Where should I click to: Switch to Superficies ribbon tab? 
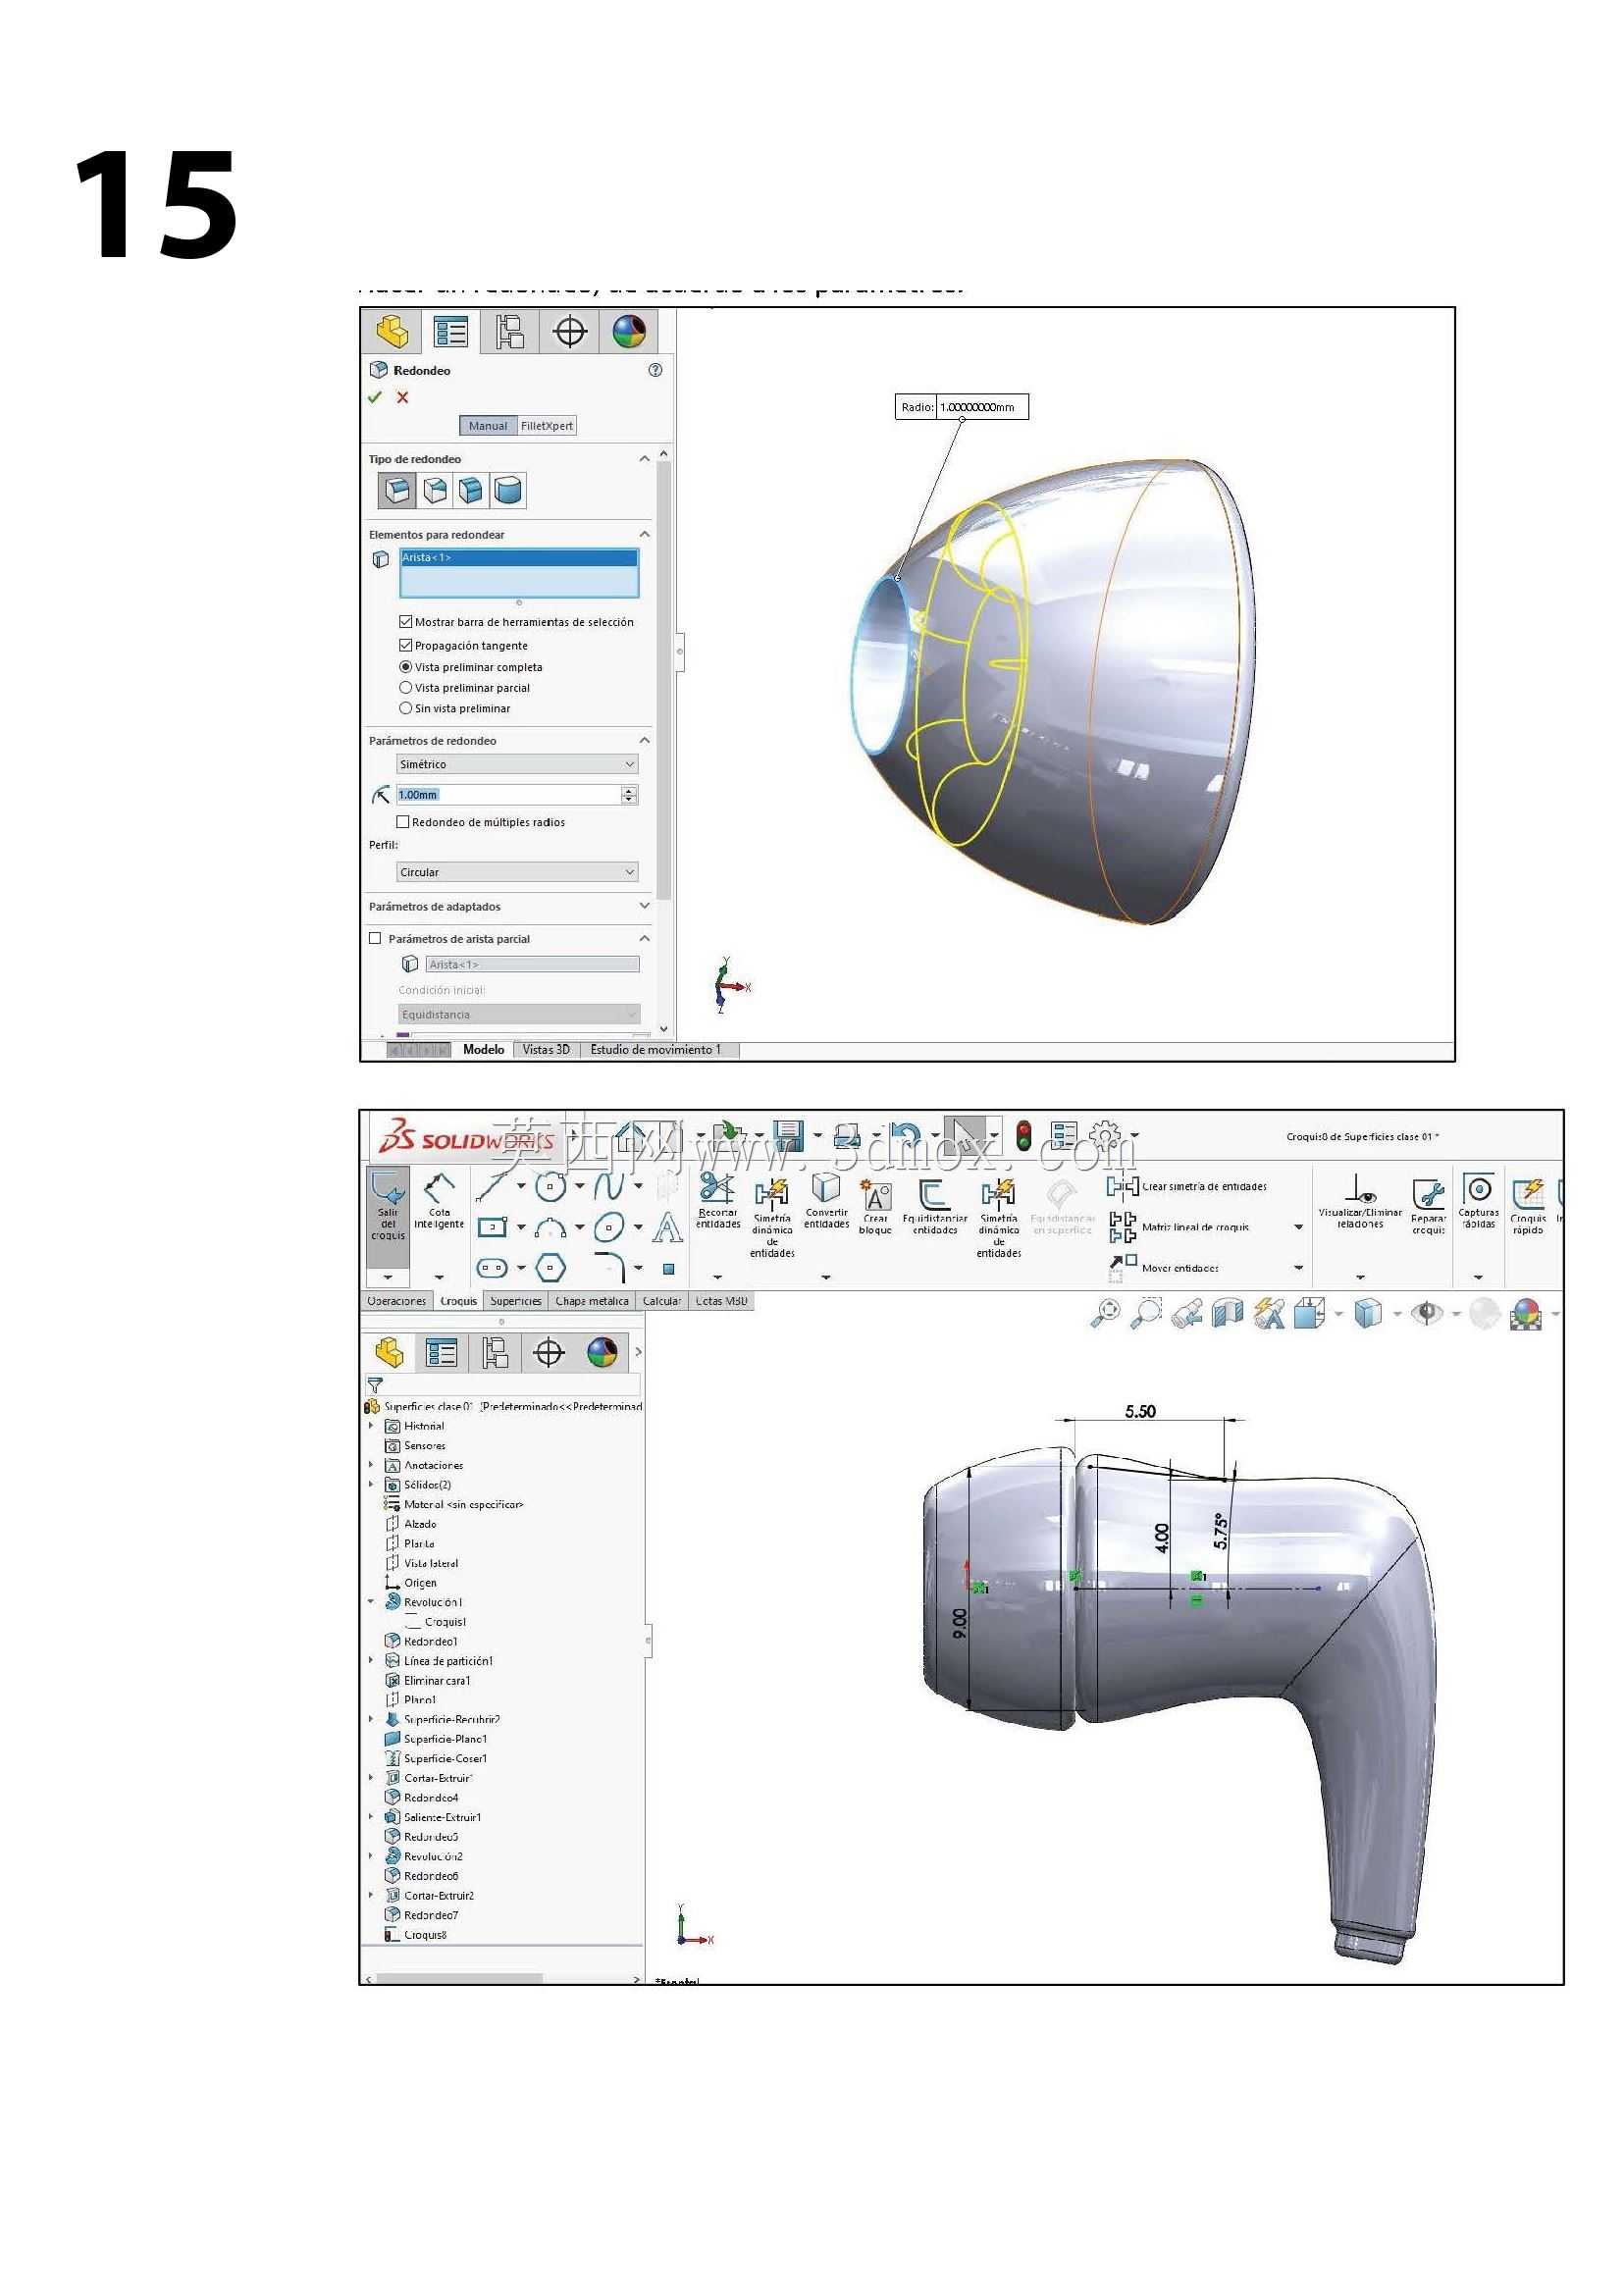(x=515, y=1301)
